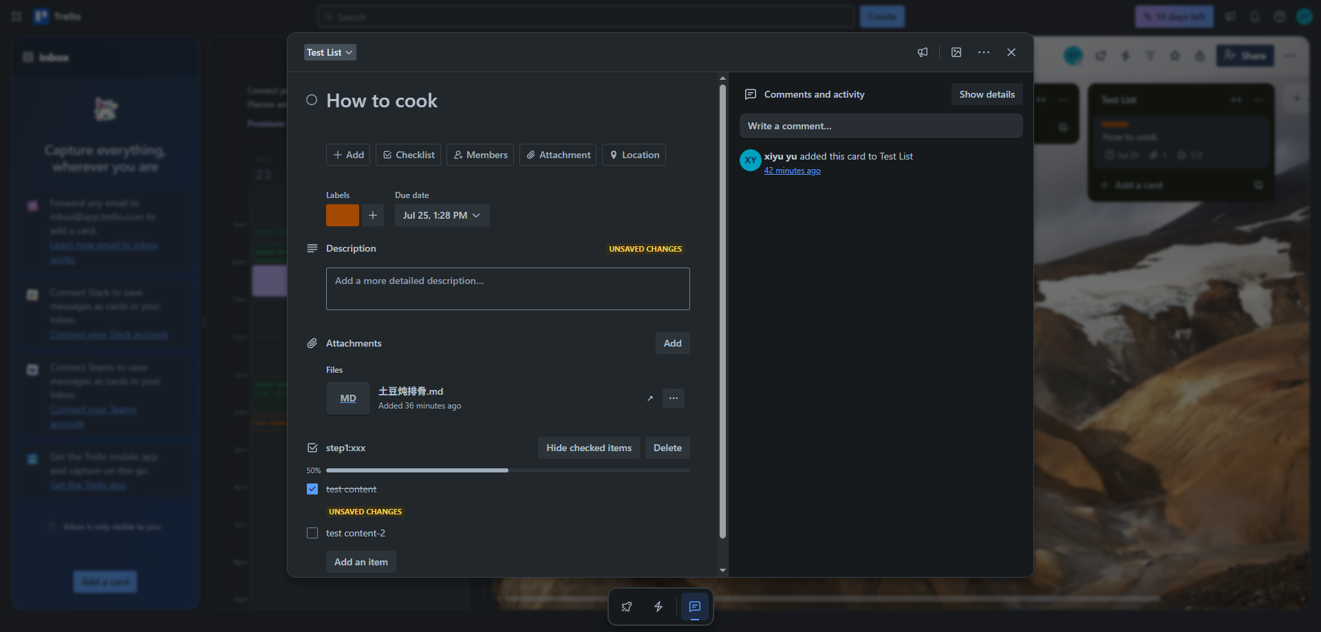
Task: Close the How to cook card dialog
Action: [1011, 52]
